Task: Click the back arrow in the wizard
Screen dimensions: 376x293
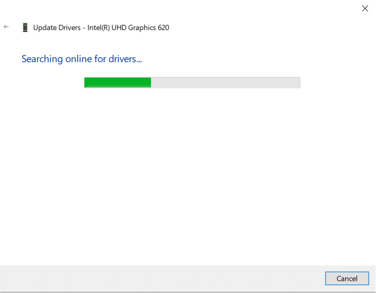Action: click(x=6, y=27)
